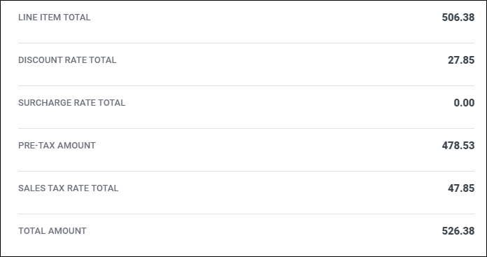Click the divider below PRE-TAX AMOUNT row
487x257 pixels.
pyautogui.click(x=246, y=171)
